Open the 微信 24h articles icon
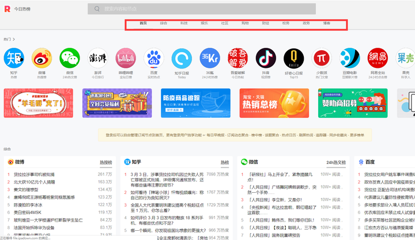 70,58
